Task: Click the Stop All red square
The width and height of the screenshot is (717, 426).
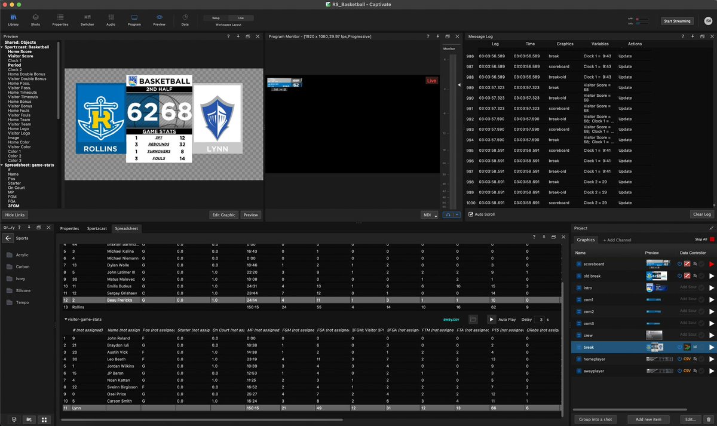Action: tap(712, 239)
